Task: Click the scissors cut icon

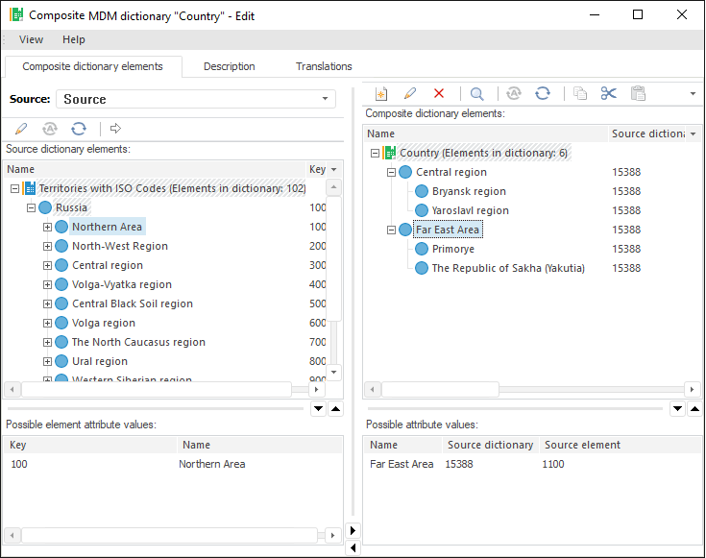Action: tap(608, 93)
